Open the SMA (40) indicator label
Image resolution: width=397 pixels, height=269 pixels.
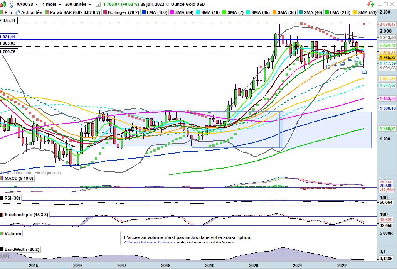(313, 12)
